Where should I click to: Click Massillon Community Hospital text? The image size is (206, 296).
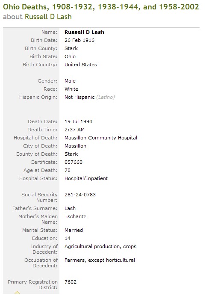coord(101,138)
